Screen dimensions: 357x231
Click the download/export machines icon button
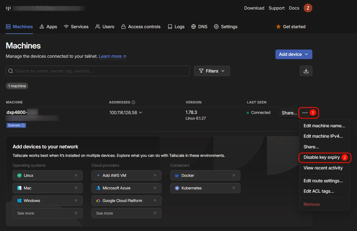pos(306,71)
